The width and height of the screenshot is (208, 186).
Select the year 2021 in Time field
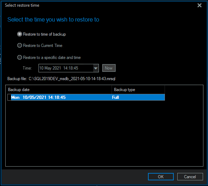57,68
